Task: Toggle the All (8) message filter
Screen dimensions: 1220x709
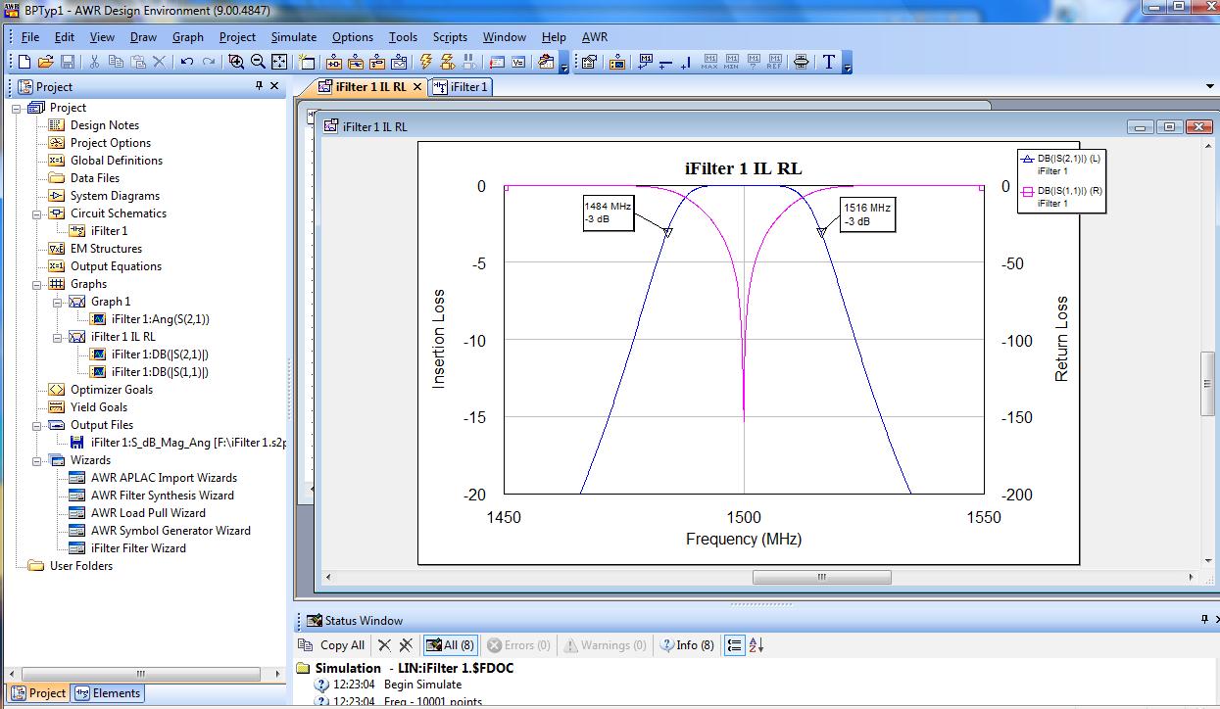Action: pyautogui.click(x=450, y=645)
